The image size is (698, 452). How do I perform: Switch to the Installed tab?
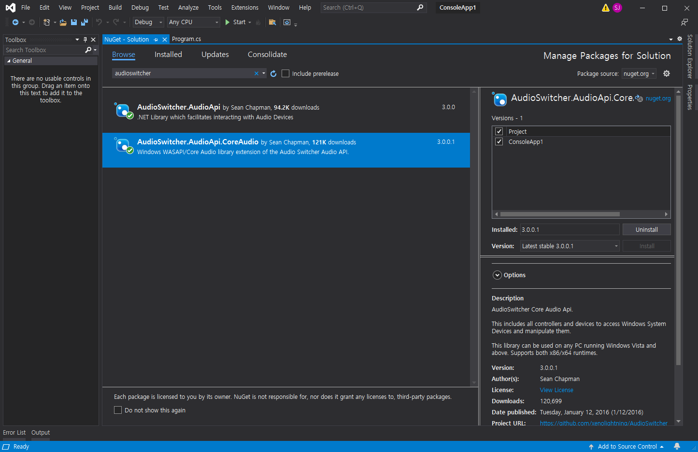[x=168, y=55]
